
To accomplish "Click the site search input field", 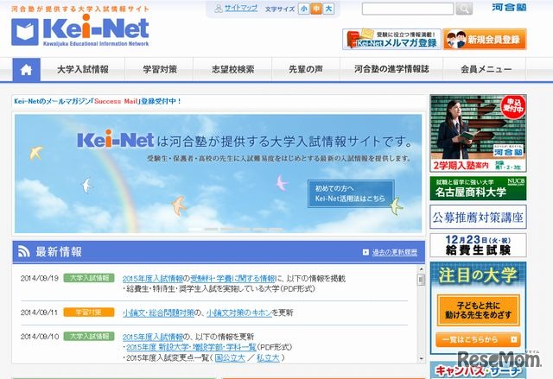I will click(408, 9).
